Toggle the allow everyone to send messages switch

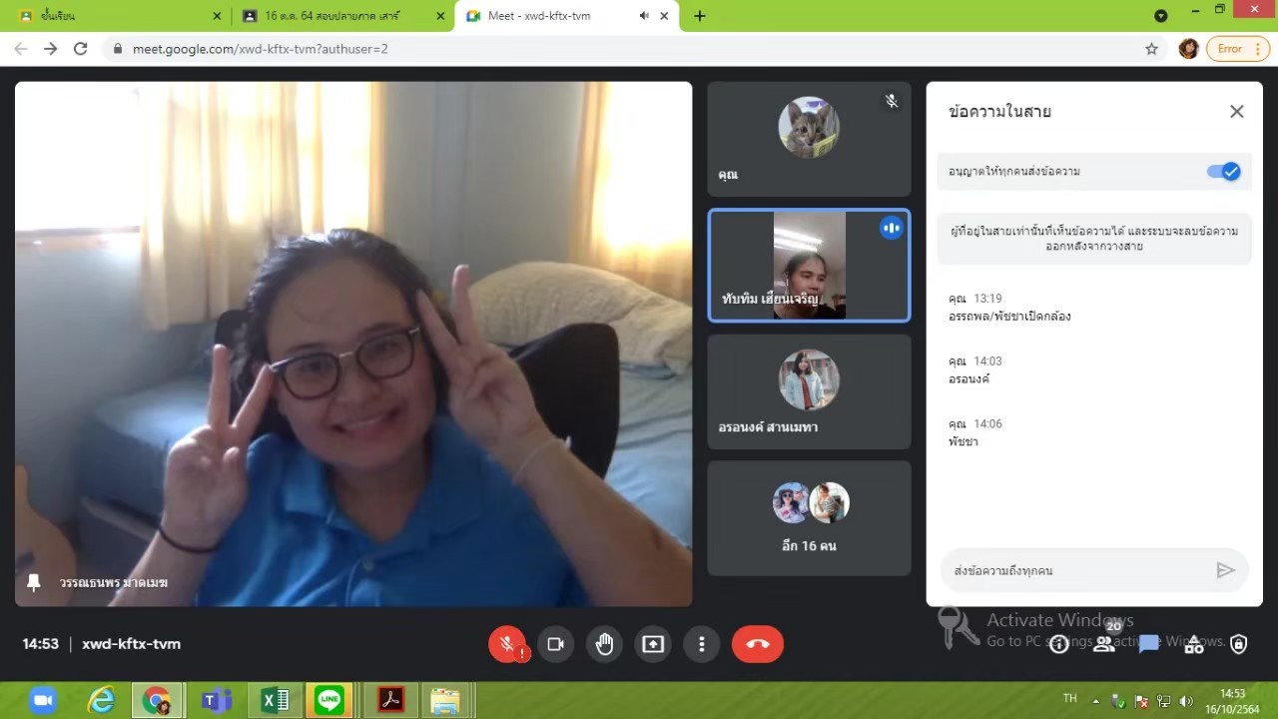click(1223, 172)
